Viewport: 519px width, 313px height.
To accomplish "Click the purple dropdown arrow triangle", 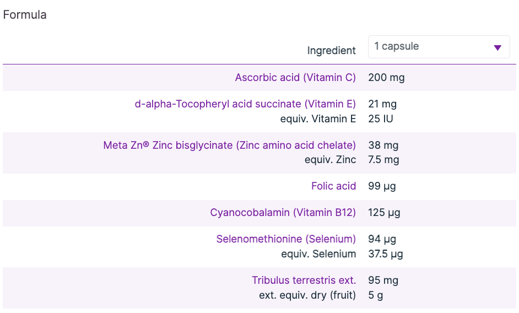I will [498, 47].
